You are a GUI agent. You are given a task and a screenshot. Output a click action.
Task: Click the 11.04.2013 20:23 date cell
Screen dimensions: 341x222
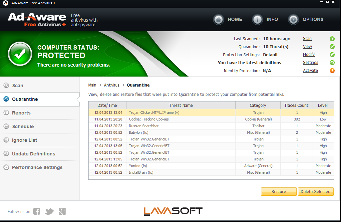[x=108, y=126]
